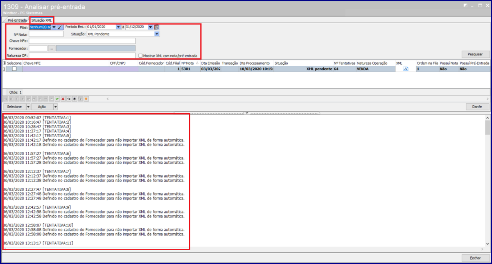Click the black asterisk bookmark icon
This screenshot has height=264, width=492.
74,99
